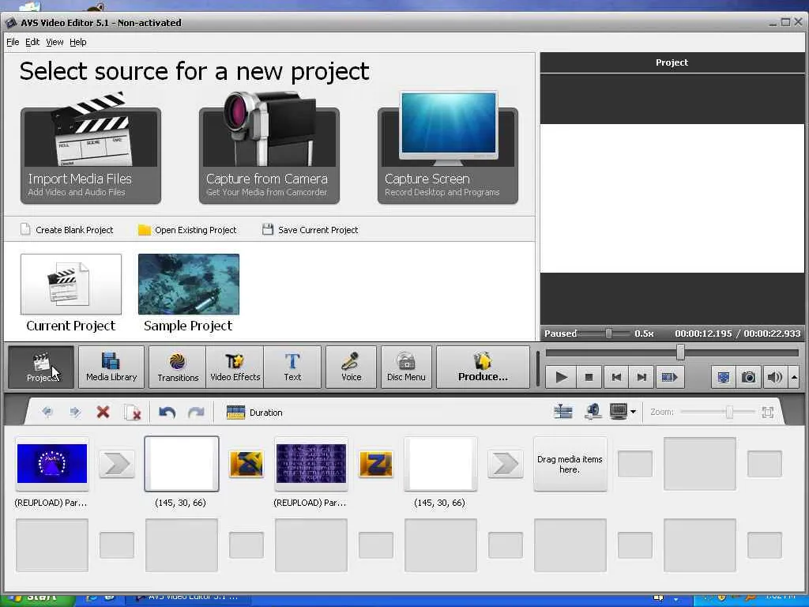The image size is (809, 607).
Task: Mute the preview sound
Action: (x=774, y=377)
